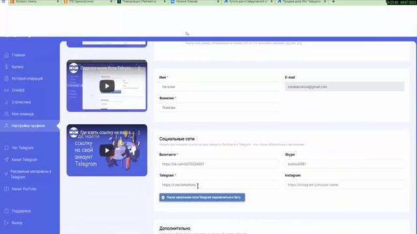
Task: Click into the Имя input field
Action: point(219,86)
